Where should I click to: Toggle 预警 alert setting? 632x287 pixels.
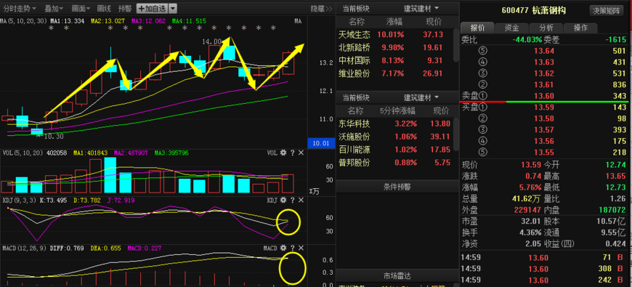pyautogui.click(x=125, y=8)
